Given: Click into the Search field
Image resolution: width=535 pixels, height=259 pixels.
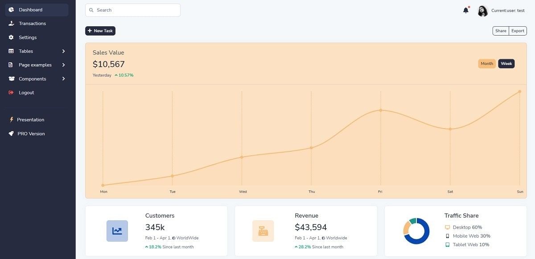Looking at the screenshot, I should [x=132, y=10].
